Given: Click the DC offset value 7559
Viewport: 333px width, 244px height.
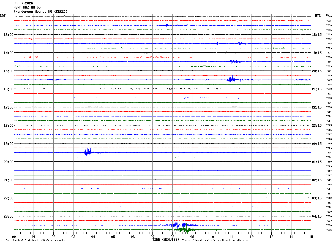Looking at the screenshot, I should pos(329,35).
